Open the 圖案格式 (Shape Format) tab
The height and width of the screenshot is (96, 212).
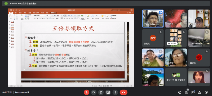coord(53,13)
